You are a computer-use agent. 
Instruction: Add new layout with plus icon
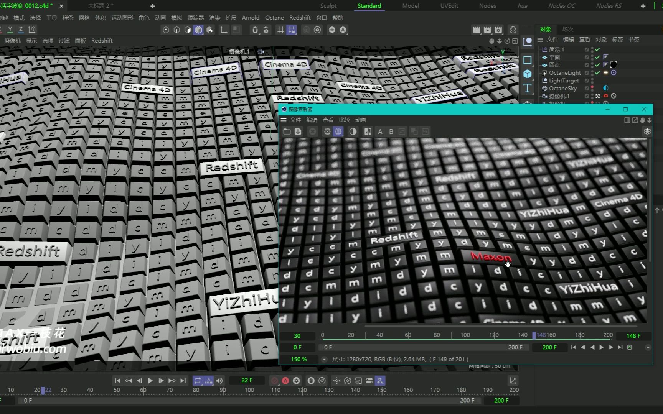tap(643, 6)
